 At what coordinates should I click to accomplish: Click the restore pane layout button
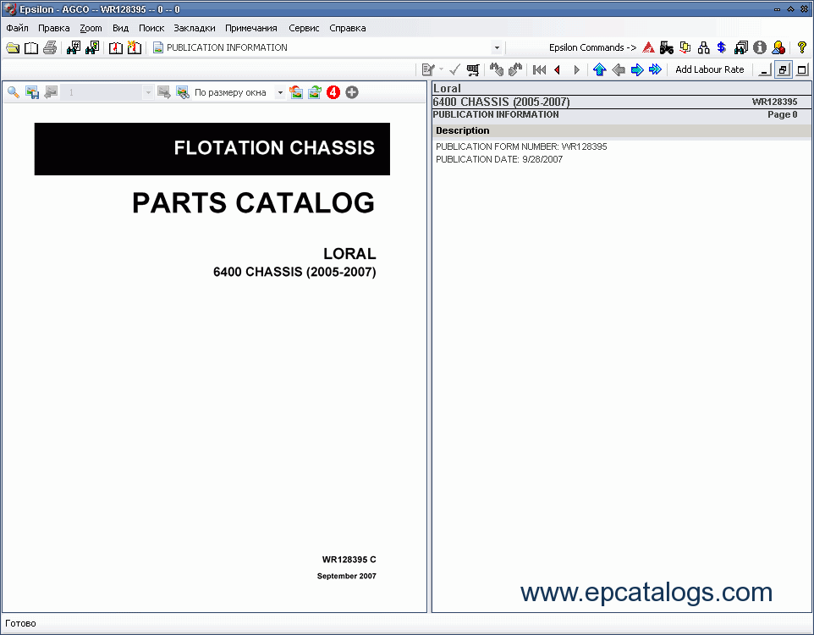[784, 69]
